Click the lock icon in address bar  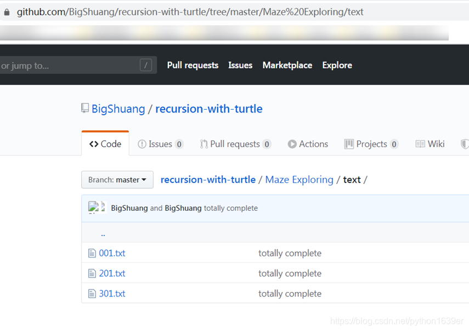[x=7, y=12]
